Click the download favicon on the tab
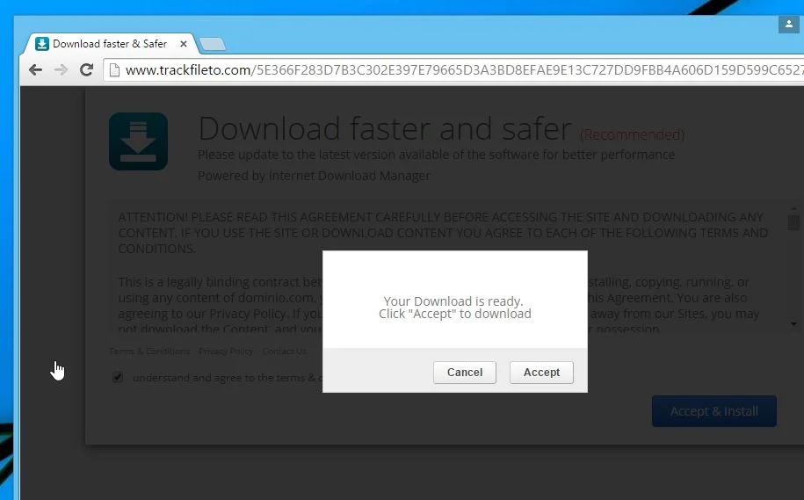The image size is (804, 500). pos(42,44)
